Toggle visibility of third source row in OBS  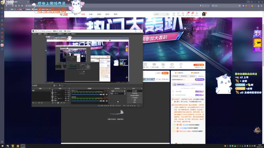66,94
